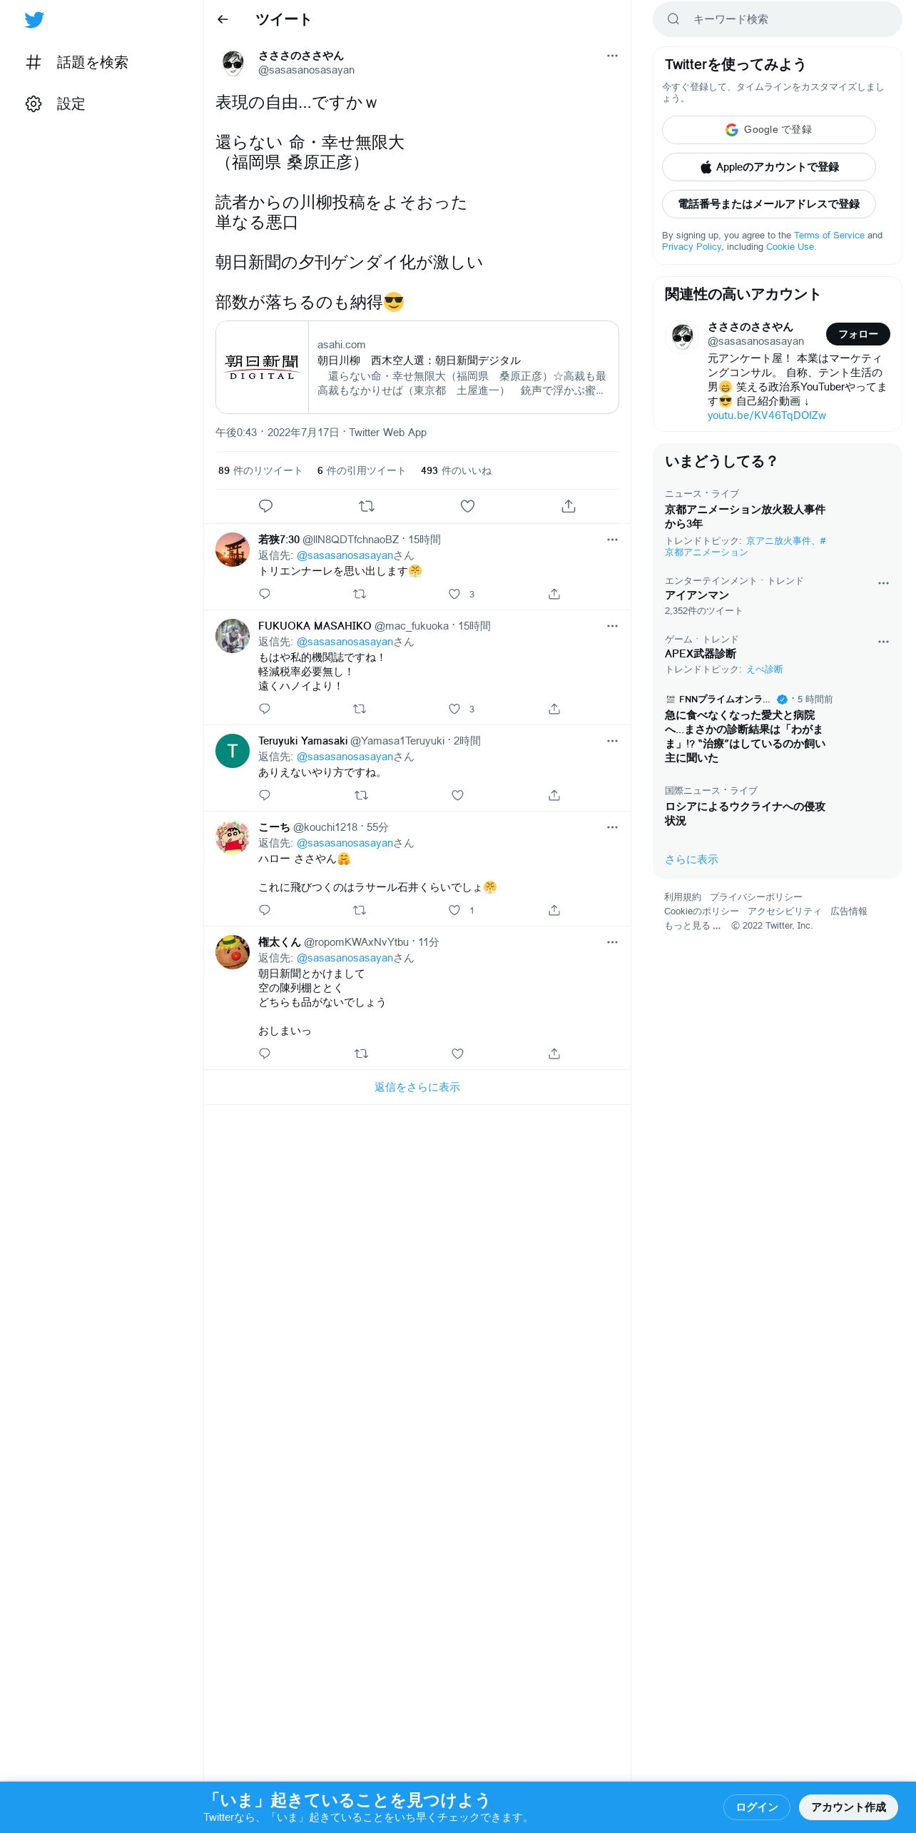
Task: Retweet the main tweet by ささきのささやん
Action: coord(367,506)
